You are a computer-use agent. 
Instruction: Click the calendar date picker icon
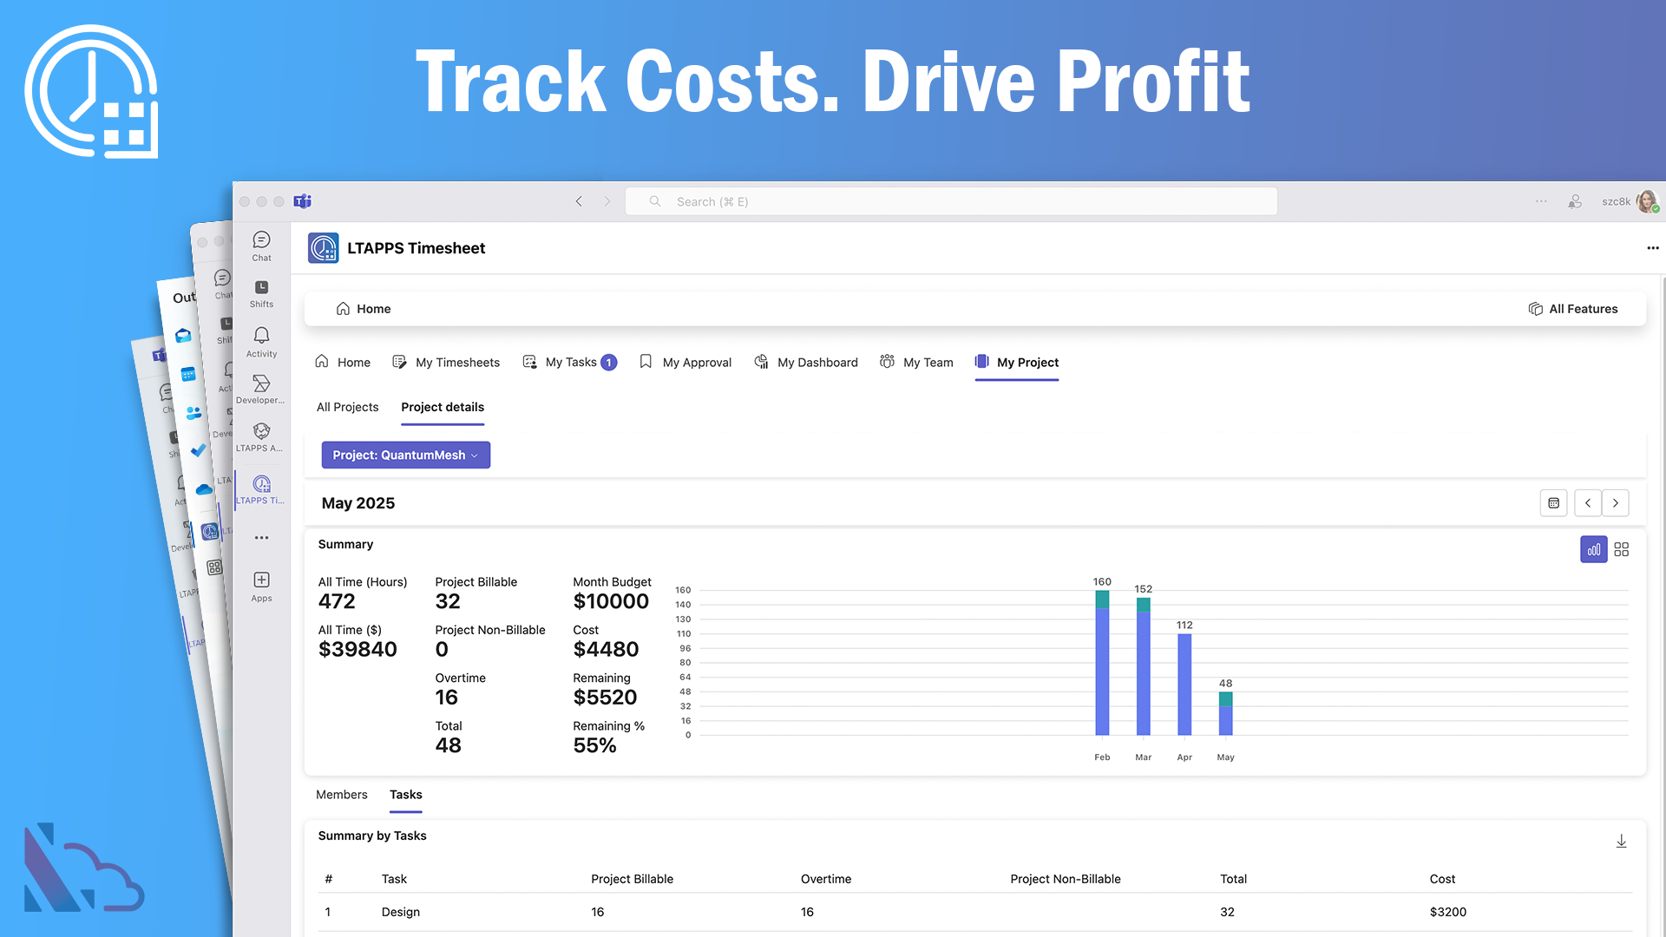(1553, 503)
